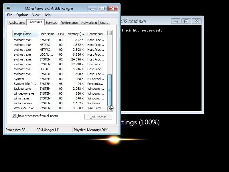
Task: Click the NT Kernel... description cell
Action: point(96,79)
